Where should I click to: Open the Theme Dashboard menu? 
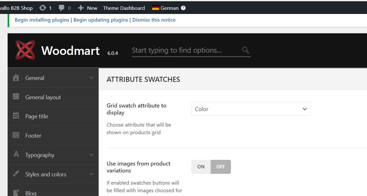[x=124, y=8]
